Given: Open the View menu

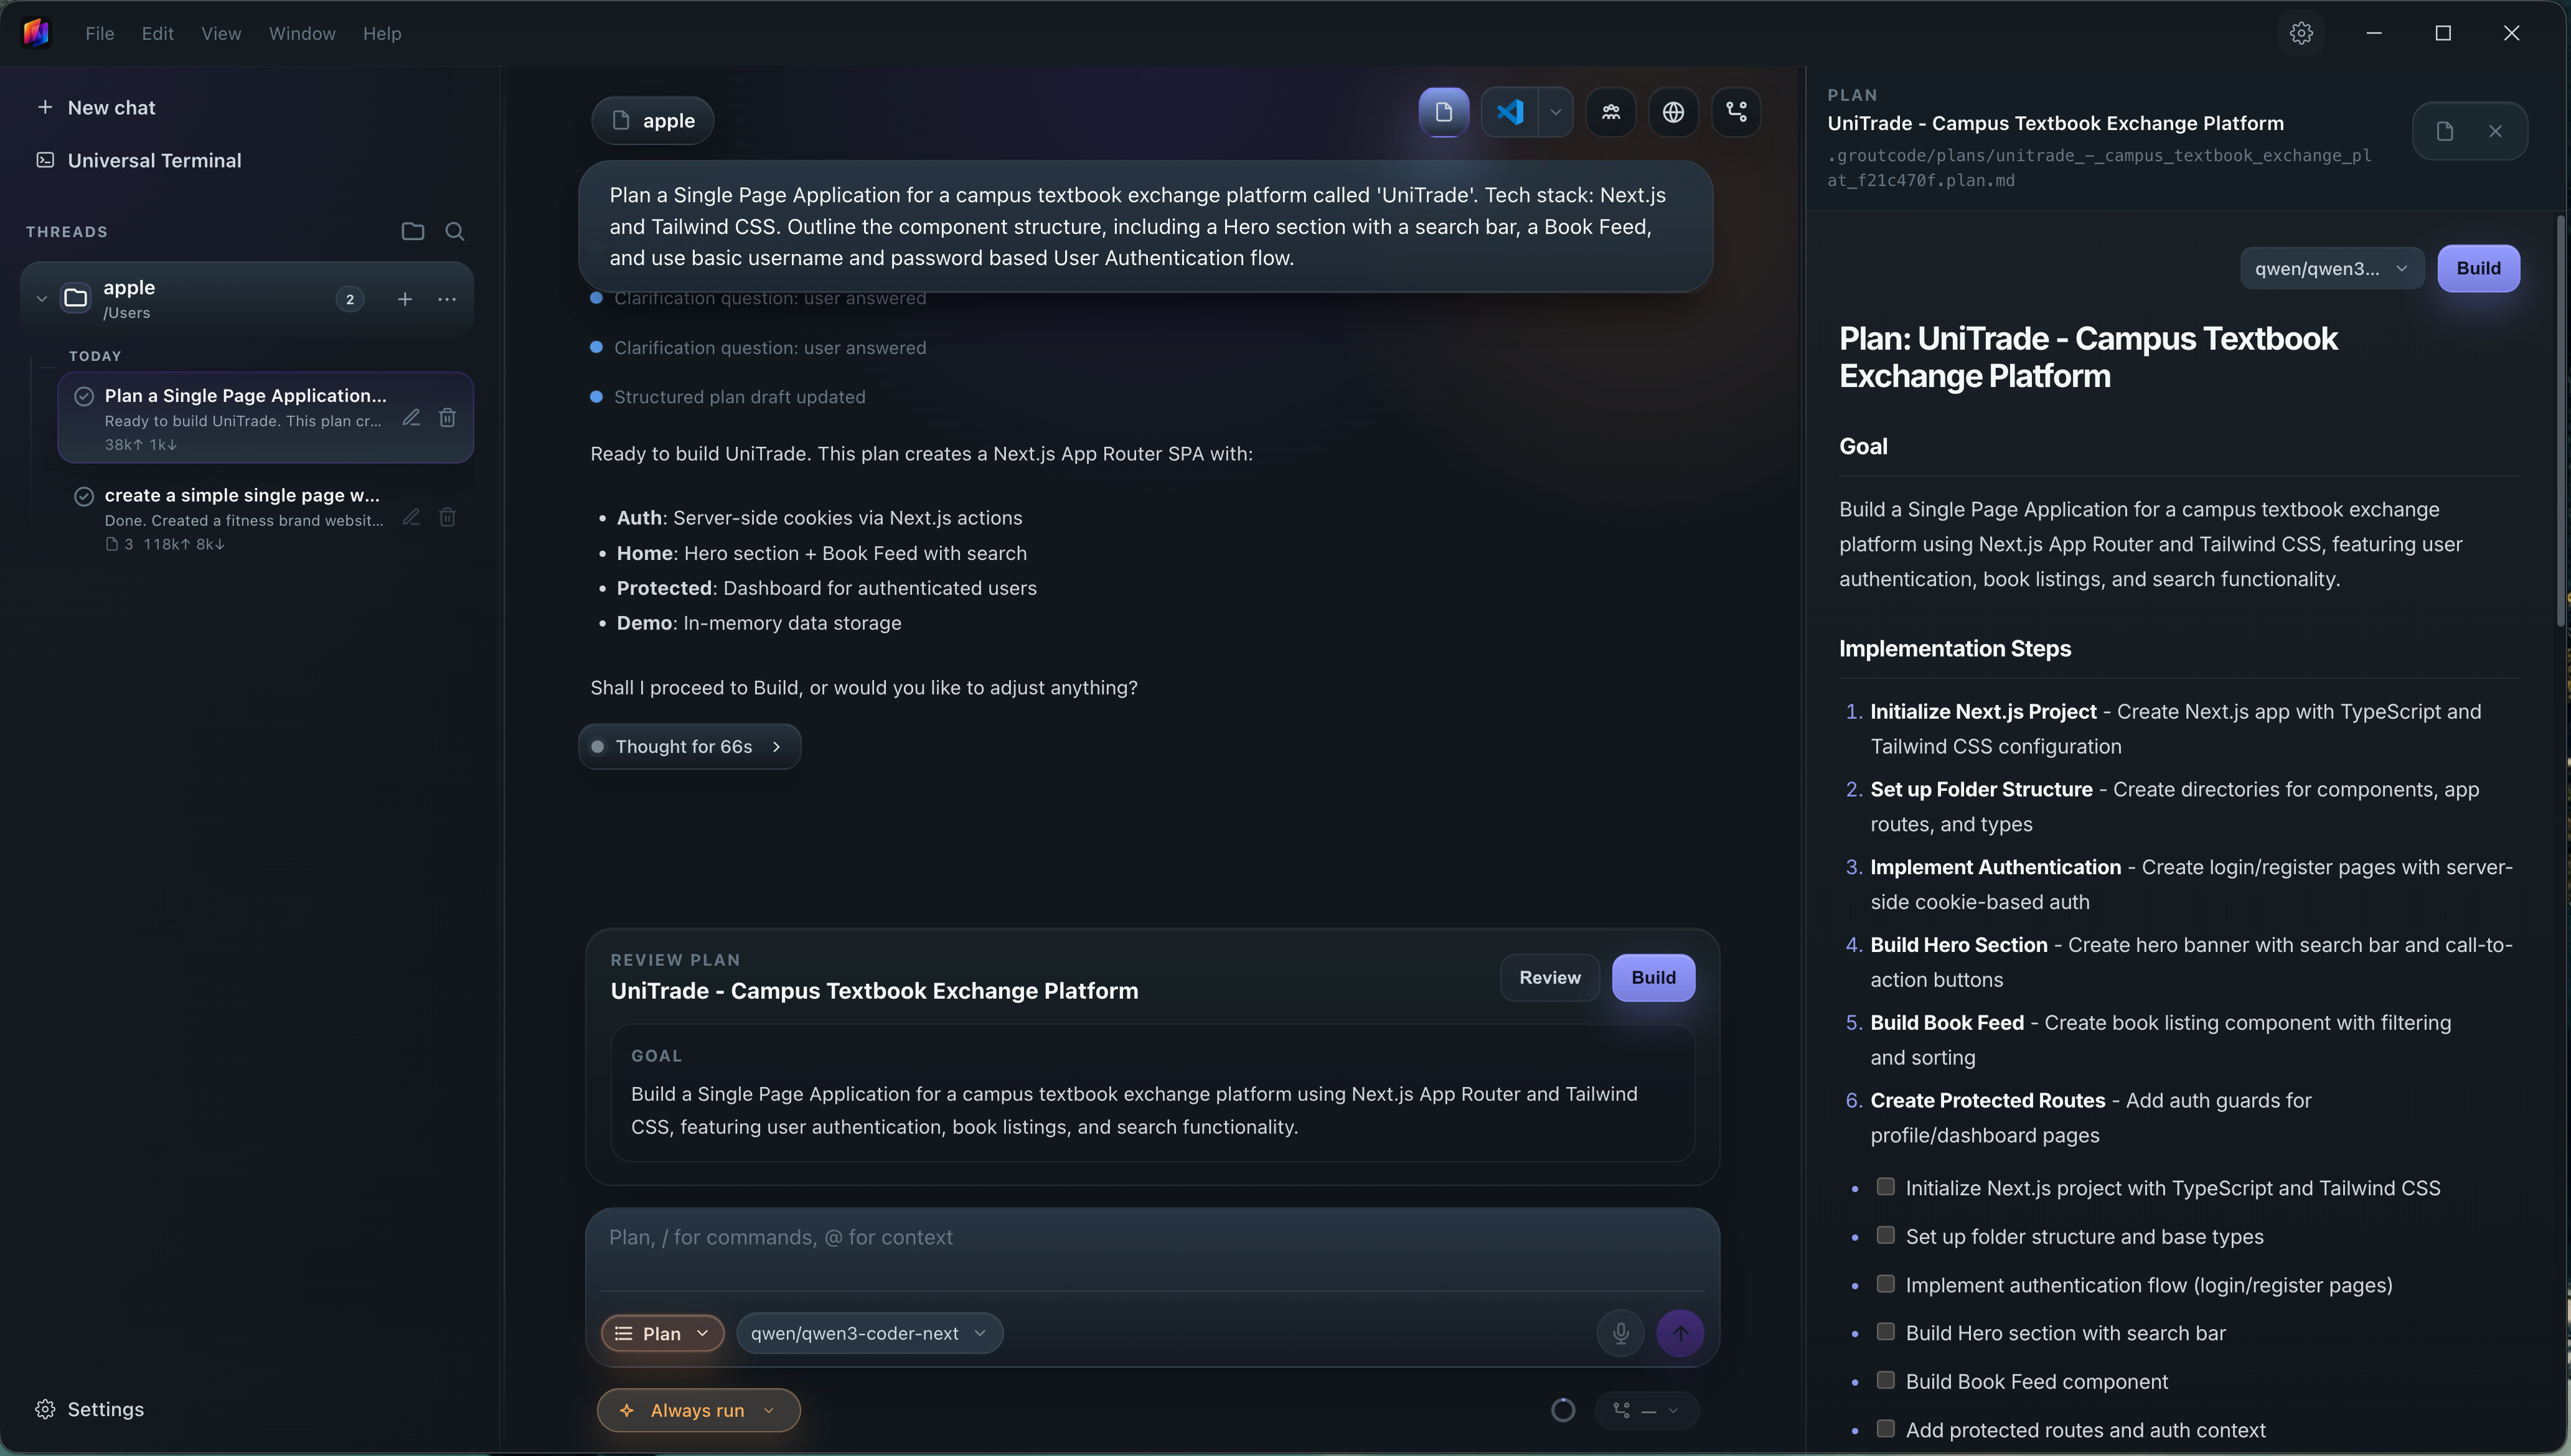Looking at the screenshot, I should click(x=221, y=33).
